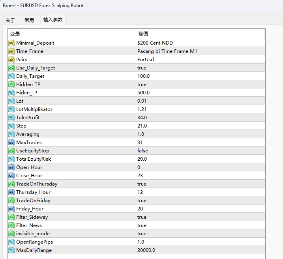Click the string icon beside Minimal_Deposit
The image size is (283, 259).
[11, 43]
